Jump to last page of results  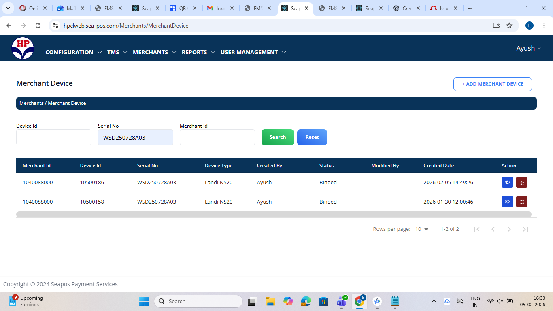click(525, 229)
